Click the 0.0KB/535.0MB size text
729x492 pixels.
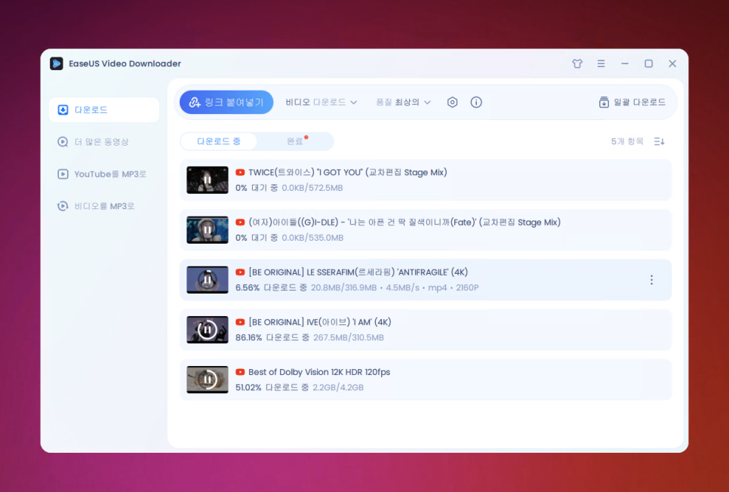point(312,238)
